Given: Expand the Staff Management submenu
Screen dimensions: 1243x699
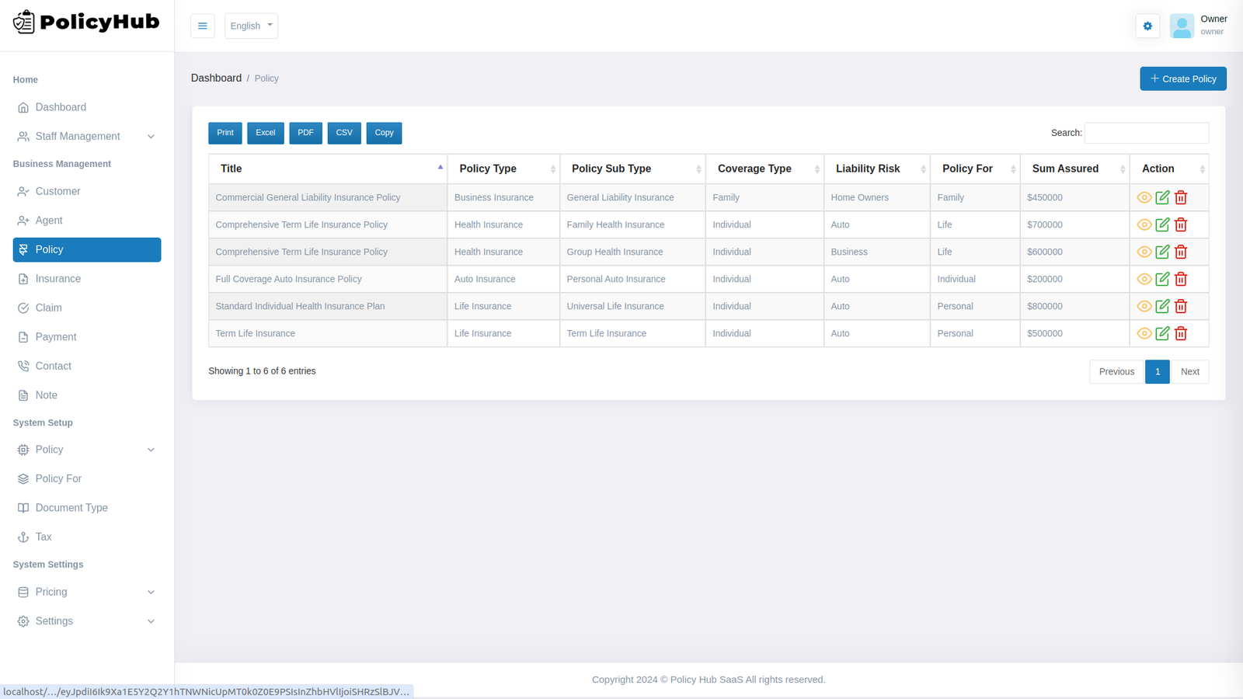Looking at the screenshot, I should [86, 136].
